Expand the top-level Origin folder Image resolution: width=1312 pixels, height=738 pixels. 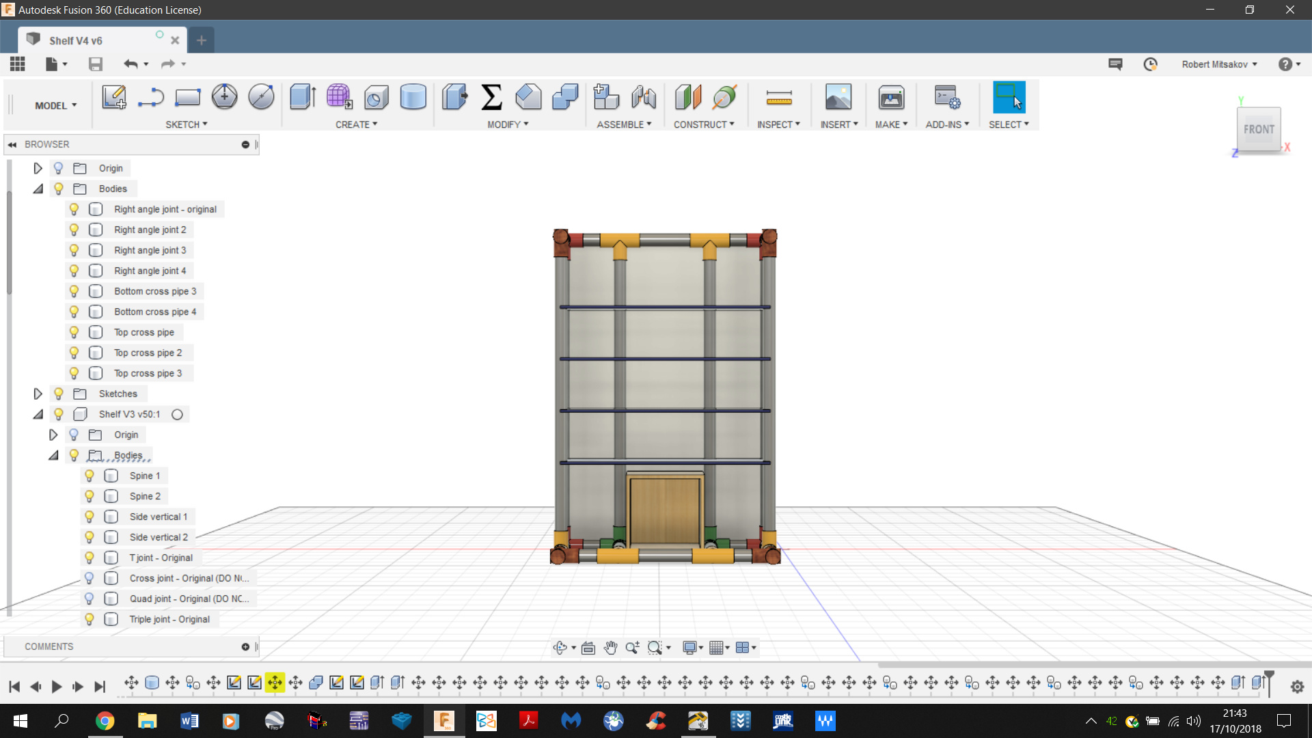click(38, 168)
